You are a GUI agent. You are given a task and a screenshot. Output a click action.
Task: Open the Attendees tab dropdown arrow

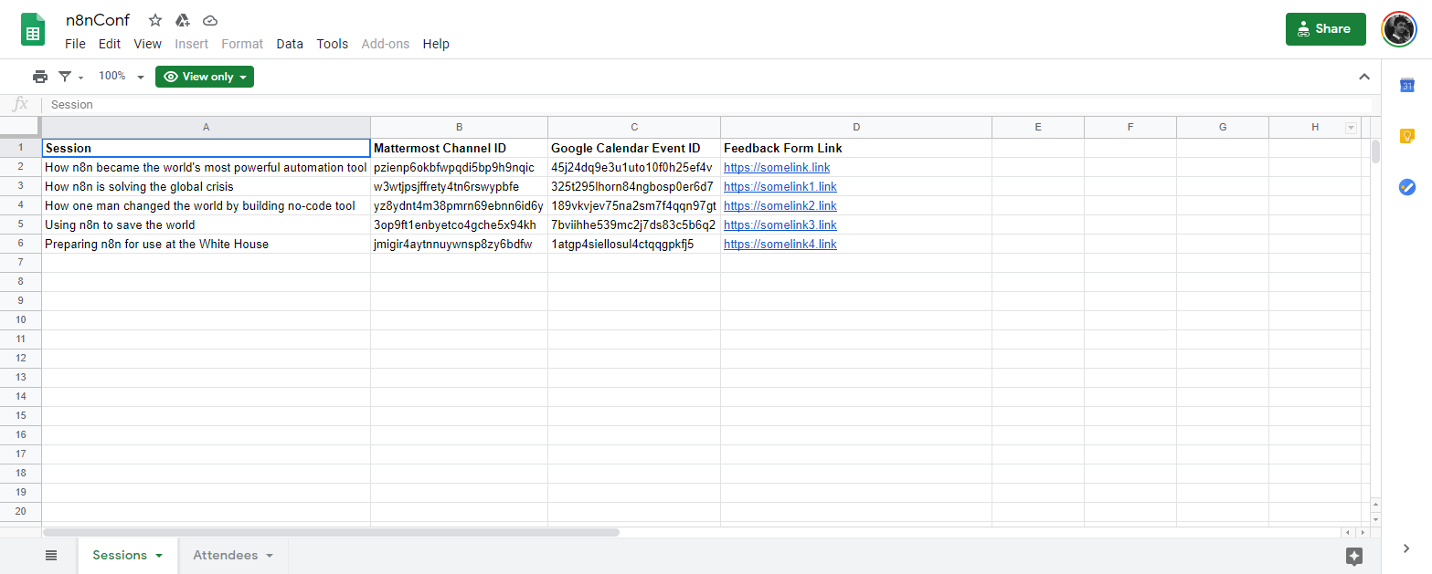[x=270, y=556]
